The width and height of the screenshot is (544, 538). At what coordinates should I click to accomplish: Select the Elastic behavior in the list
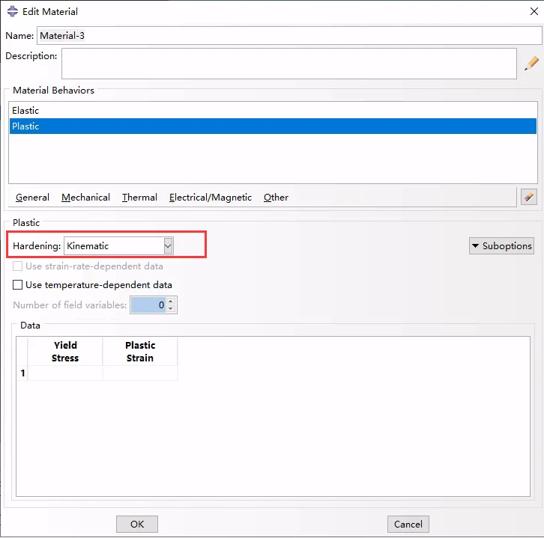pos(273,111)
